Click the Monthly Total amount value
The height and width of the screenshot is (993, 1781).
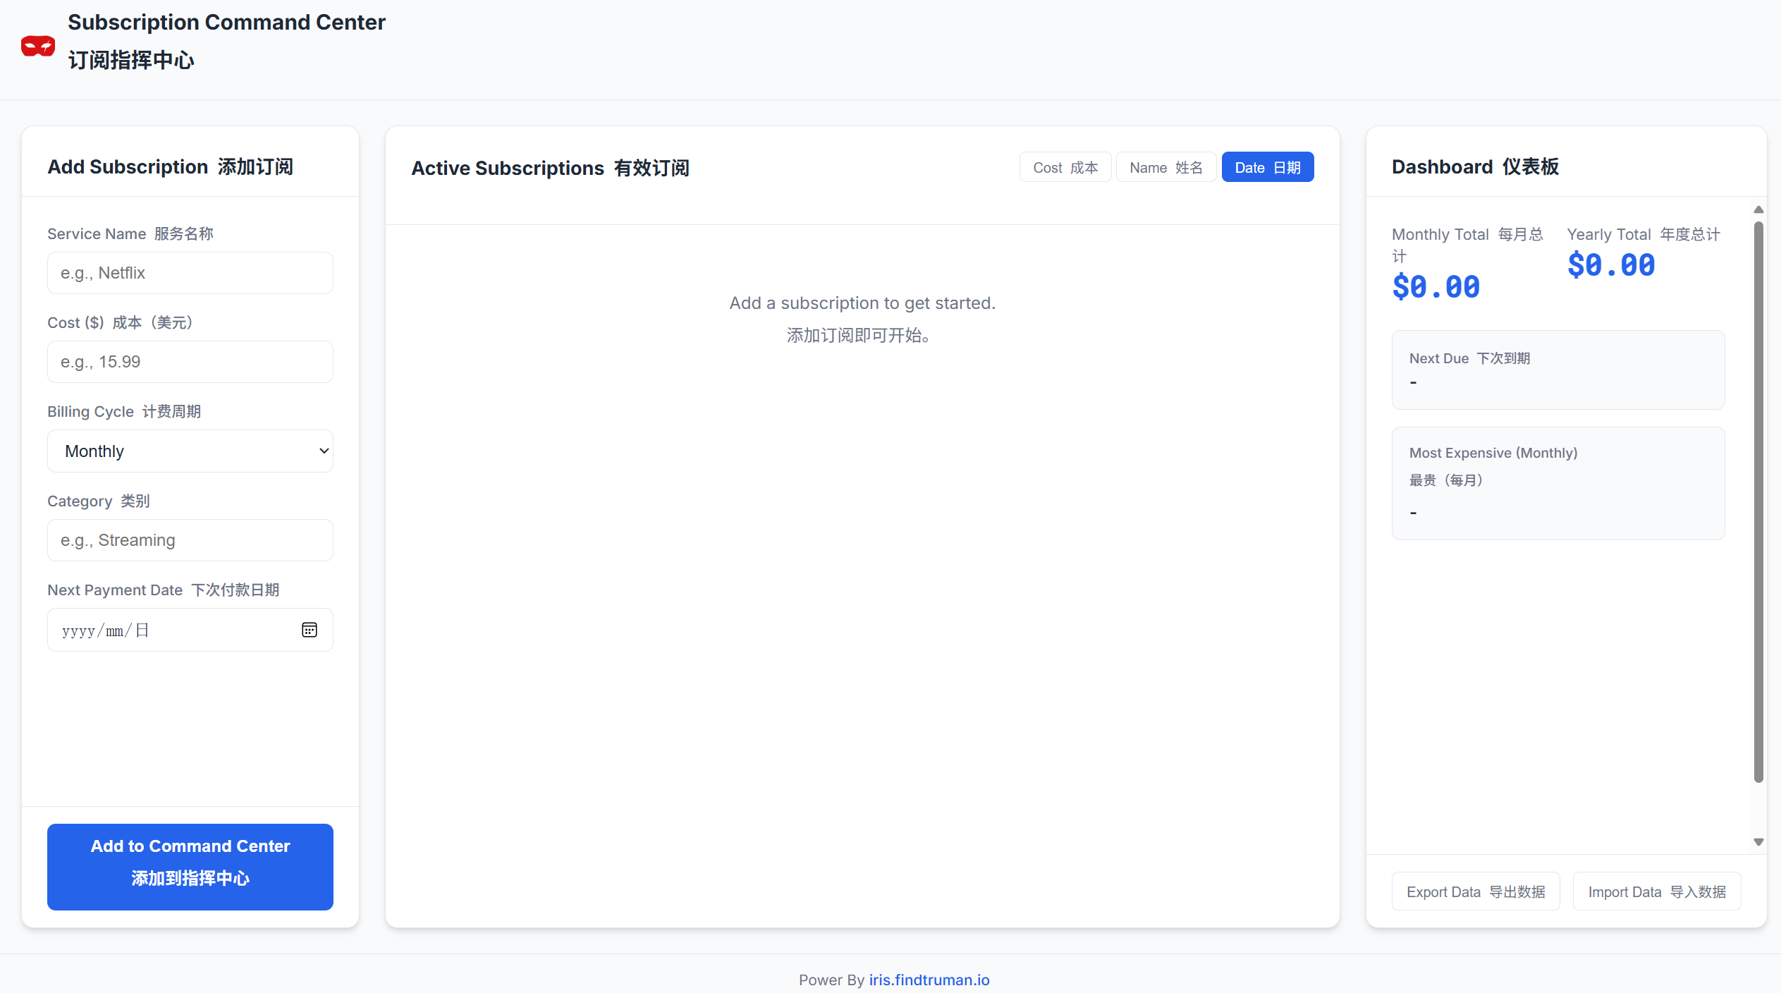coord(1436,287)
